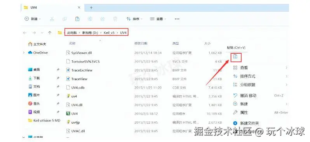Screen dimensions: 310x142
Task: Open OneDrive in the sidebar
Action: (38, 53)
